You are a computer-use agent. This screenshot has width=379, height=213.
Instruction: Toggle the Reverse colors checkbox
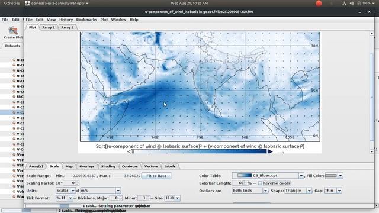[260, 183]
